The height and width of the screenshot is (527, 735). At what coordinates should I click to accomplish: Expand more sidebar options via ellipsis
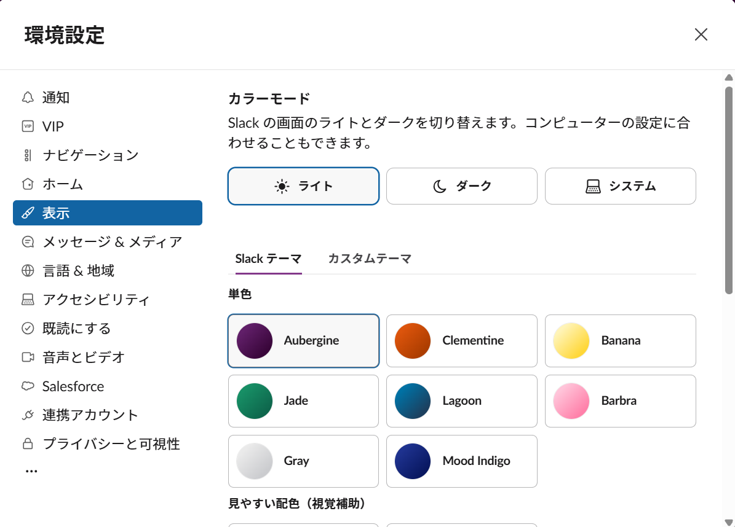point(31,471)
